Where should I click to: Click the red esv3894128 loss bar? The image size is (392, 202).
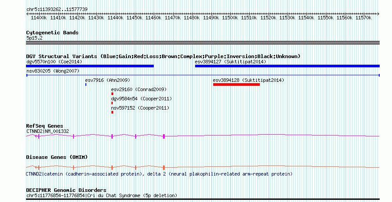click(x=237, y=84)
